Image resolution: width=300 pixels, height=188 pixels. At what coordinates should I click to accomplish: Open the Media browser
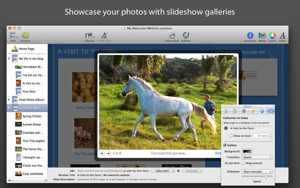click(x=262, y=36)
